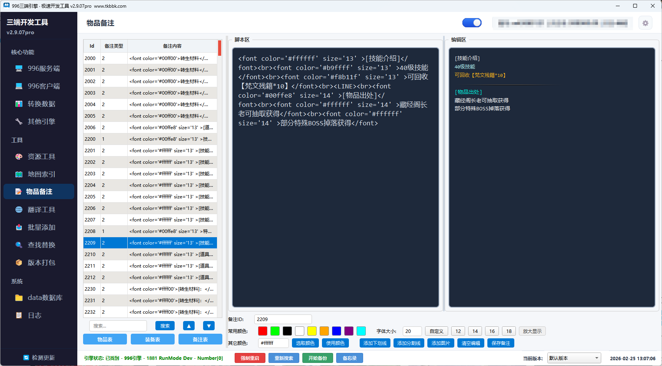Select the 996客户端 tool

point(40,86)
